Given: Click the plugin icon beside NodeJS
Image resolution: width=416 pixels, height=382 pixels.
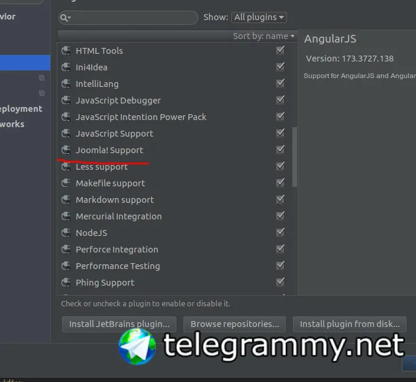Looking at the screenshot, I should click(66, 233).
